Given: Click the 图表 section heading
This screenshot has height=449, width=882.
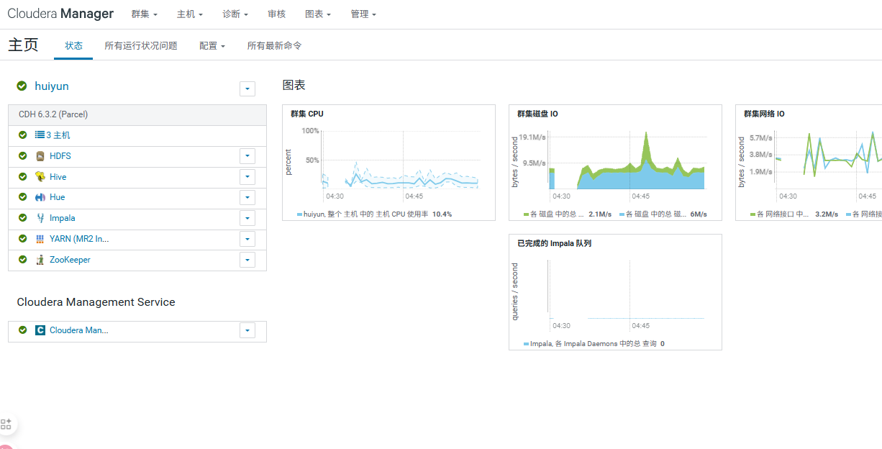Looking at the screenshot, I should pos(294,86).
